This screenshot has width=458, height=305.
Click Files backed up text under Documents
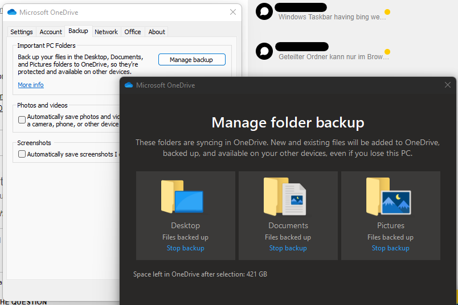coord(288,237)
